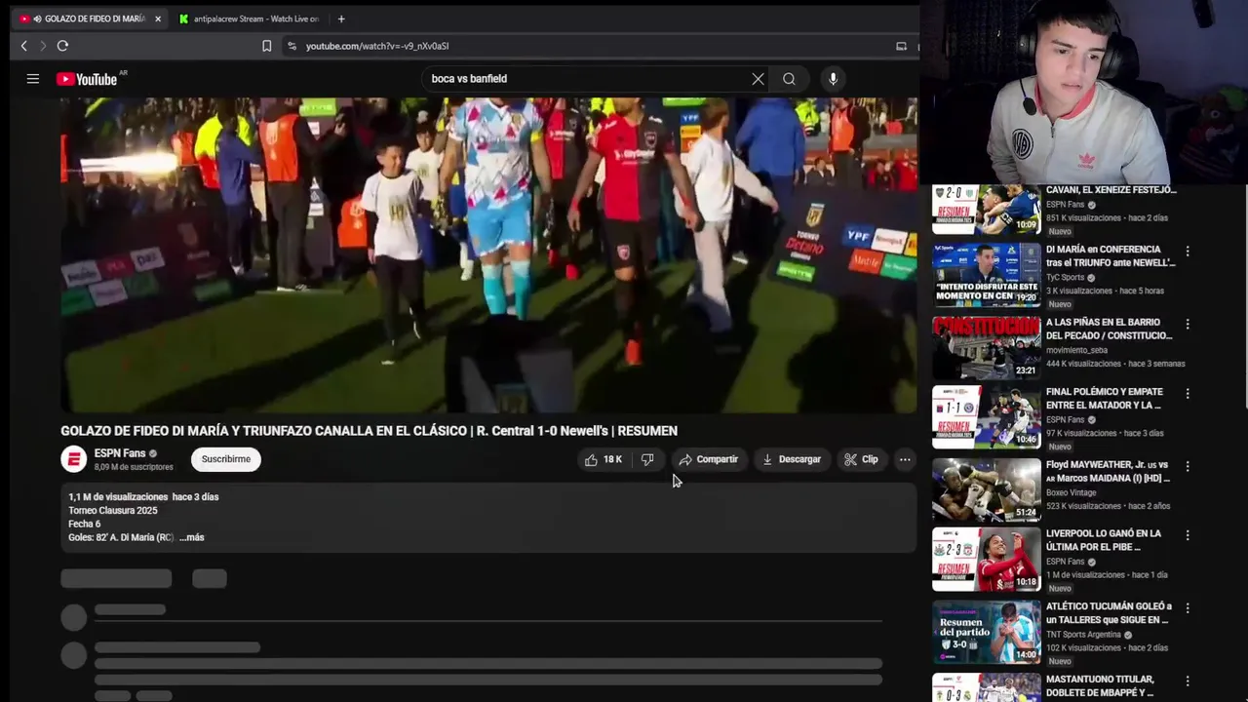This screenshot has height=702, width=1248.
Task: Select the '1,1 M de visualizaciones hace 3 días' text
Action: click(x=143, y=497)
